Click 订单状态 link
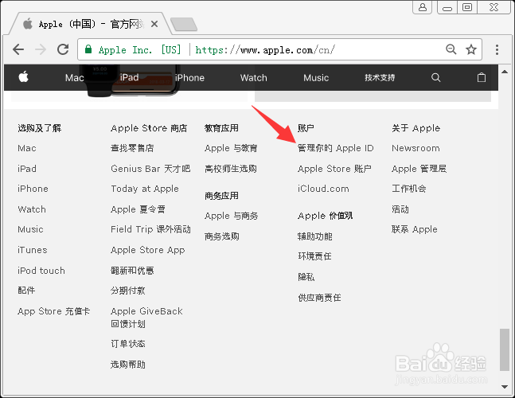 click(128, 344)
